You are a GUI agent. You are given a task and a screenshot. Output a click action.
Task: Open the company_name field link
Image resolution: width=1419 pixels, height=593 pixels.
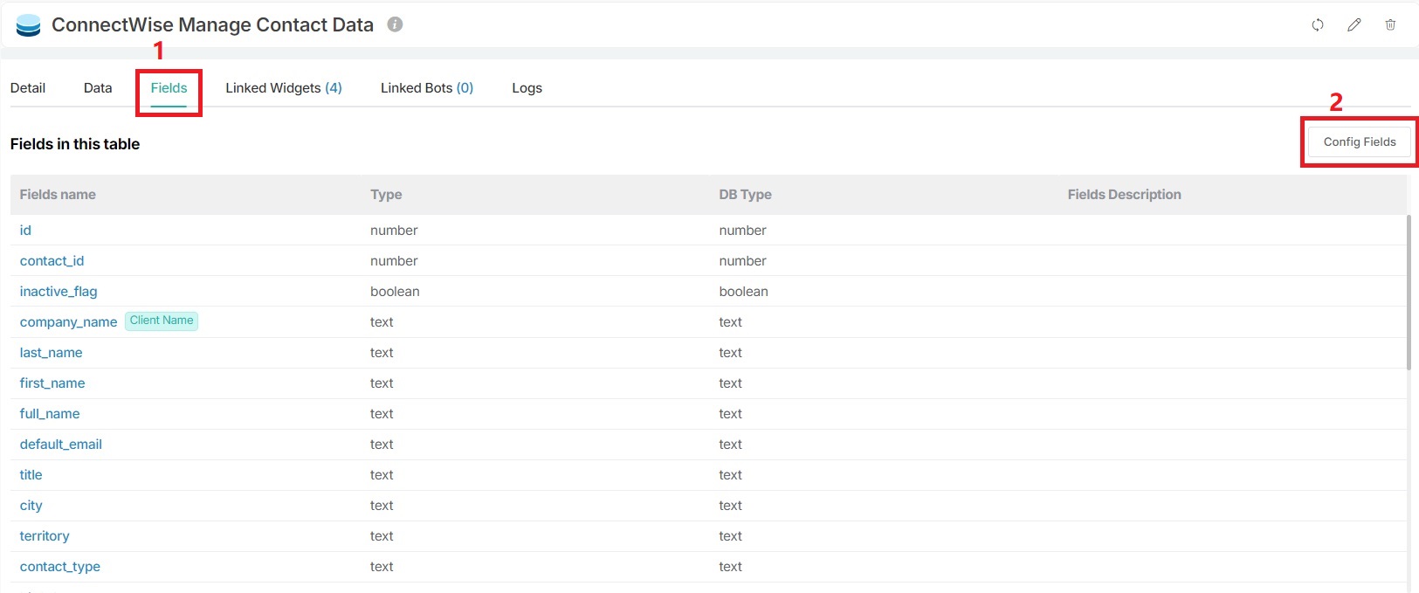68,322
